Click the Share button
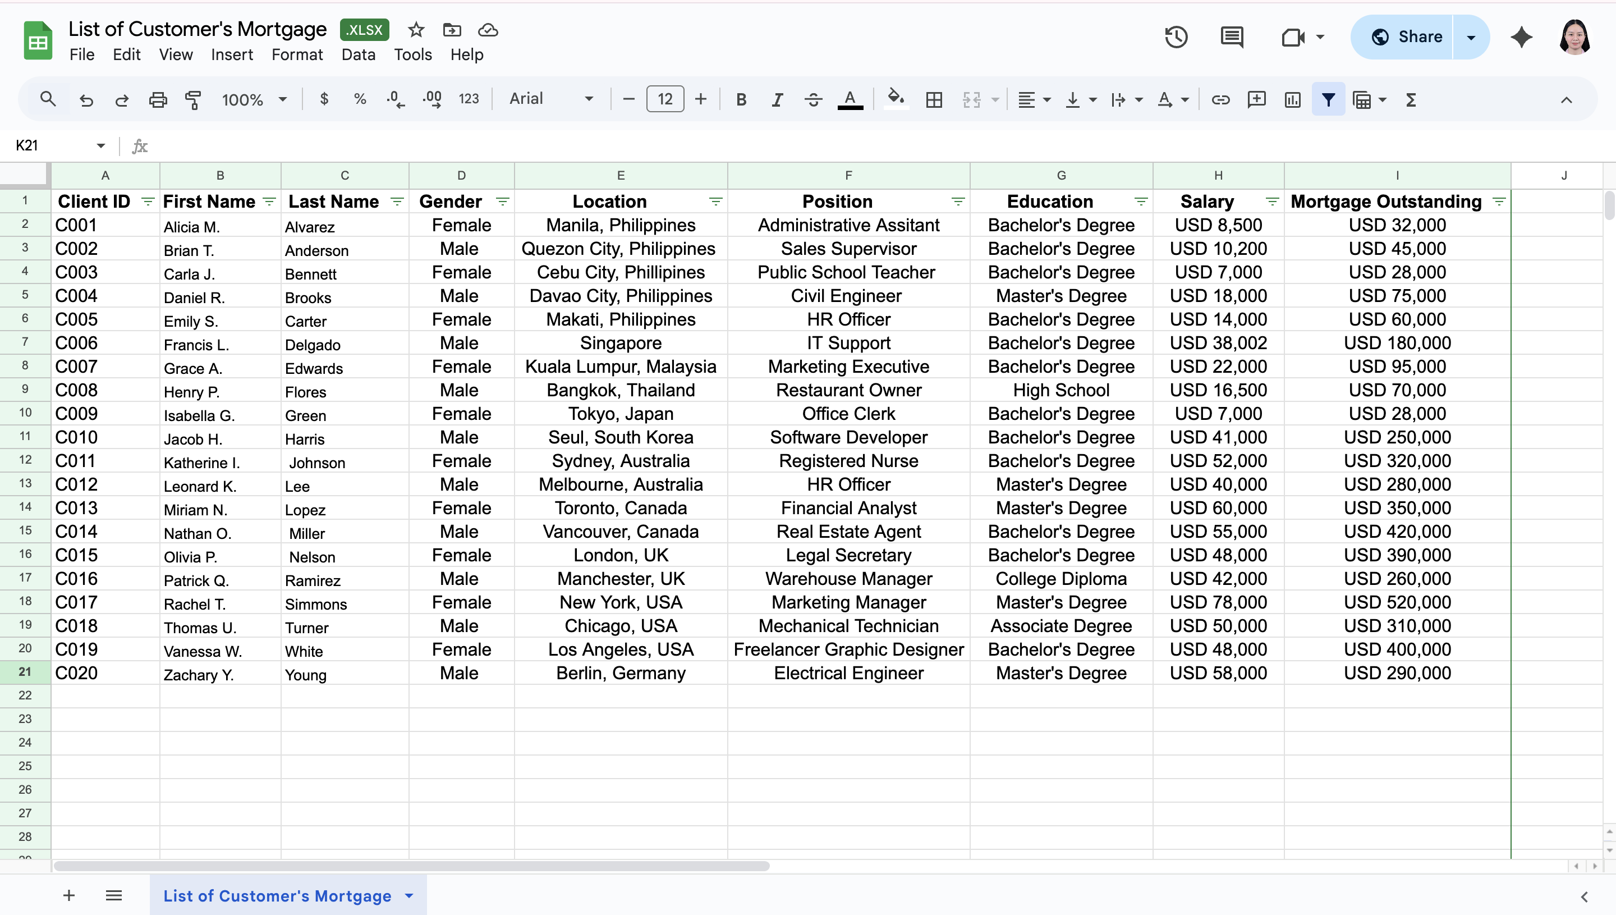Screen dimensions: 1616x915 (1406, 37)
